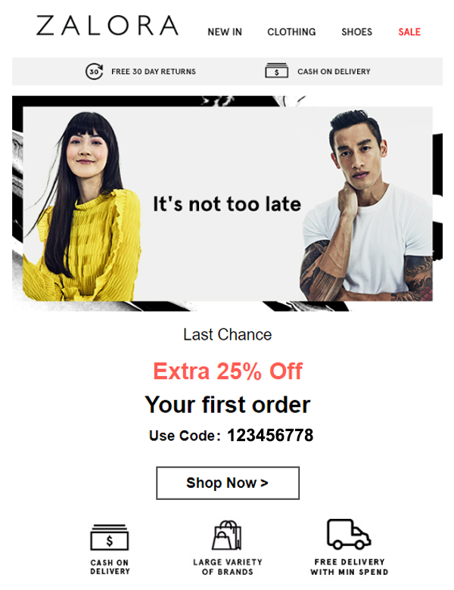Click the cash icon in top banner
The height and width of the screenshot is (590, 454).
[277, 71]
